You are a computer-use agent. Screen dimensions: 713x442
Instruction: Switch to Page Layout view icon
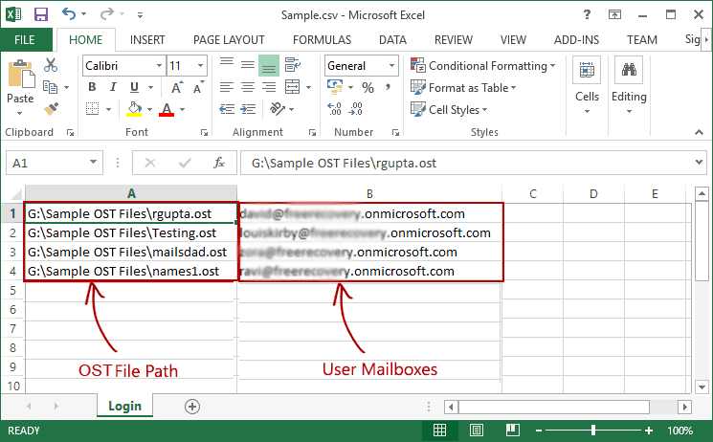click(476, 431)
